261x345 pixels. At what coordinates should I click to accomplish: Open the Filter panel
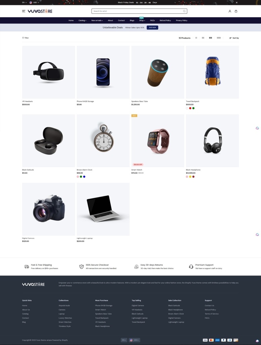pos(26,38)
